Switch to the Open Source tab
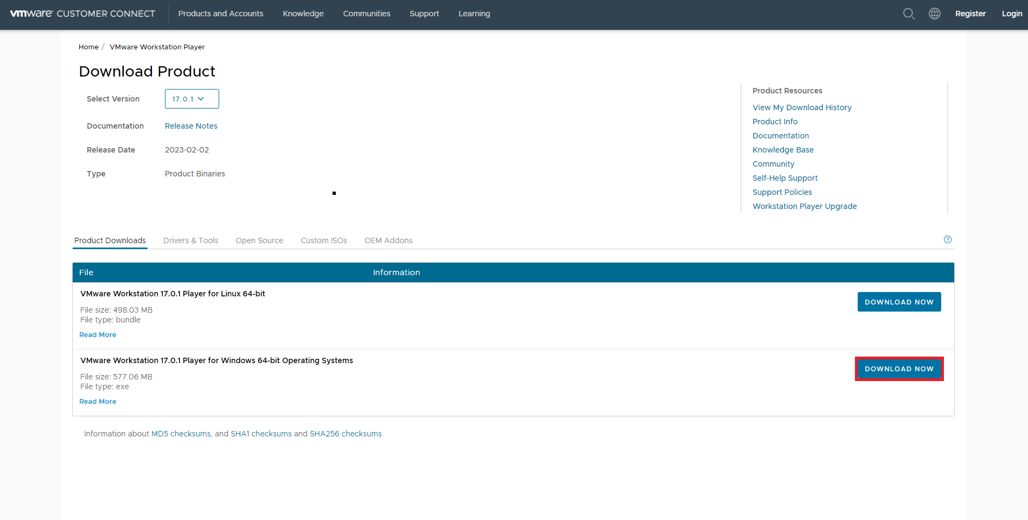Screen dimensions: 1028x520 [259, 240]
